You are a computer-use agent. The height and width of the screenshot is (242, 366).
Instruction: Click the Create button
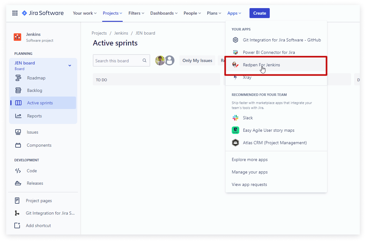(x=259, y=13)
